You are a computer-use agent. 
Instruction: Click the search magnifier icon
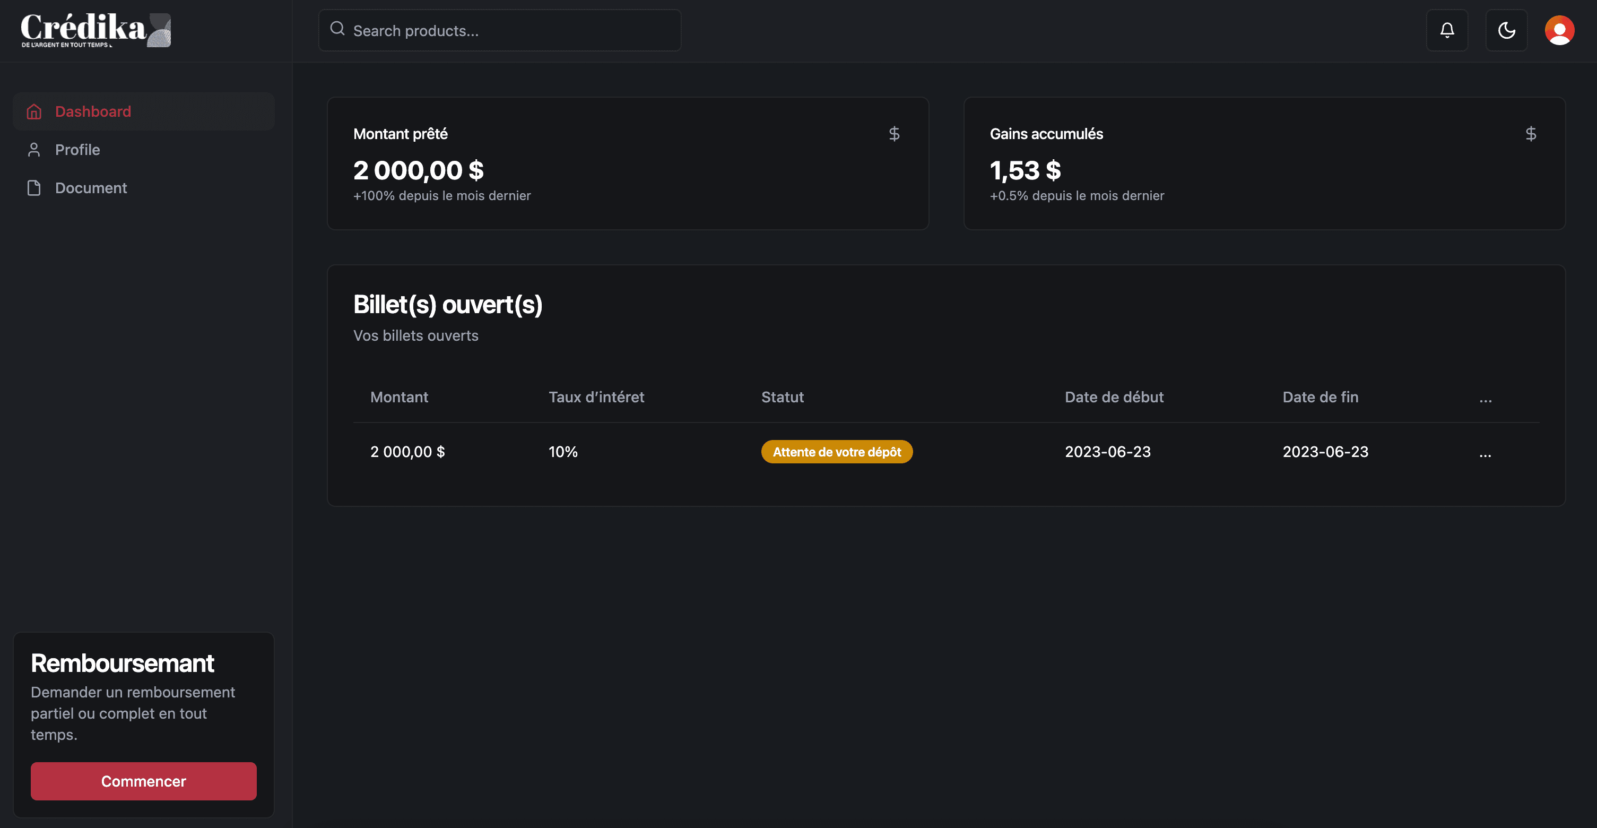tap(337, 29)
